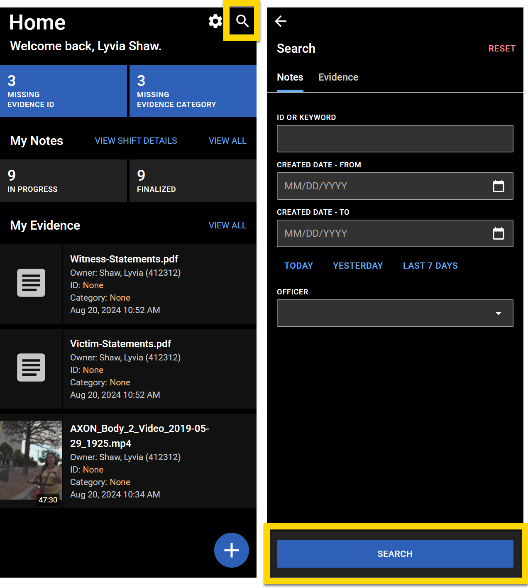Viewport: 528px width, 588px height.
Task: Open calendar picker for Created Date From
Action: [498, 186]
